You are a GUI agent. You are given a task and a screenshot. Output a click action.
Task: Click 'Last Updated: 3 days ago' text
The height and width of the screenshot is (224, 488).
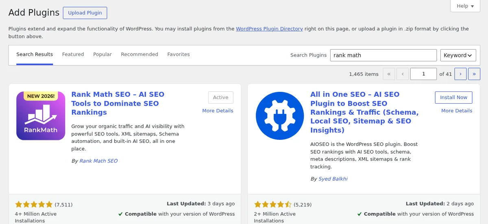[x=200, y=204]
